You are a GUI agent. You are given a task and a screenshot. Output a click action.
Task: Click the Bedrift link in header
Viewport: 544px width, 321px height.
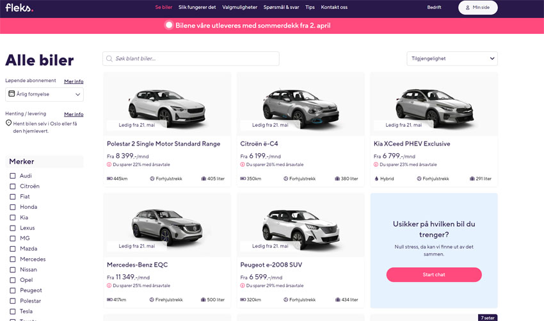point(434,8)
